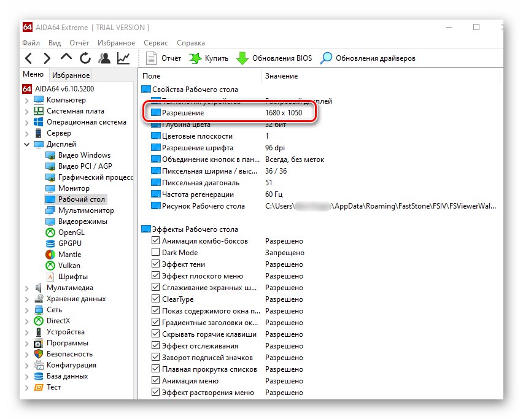Image resolution: width=523 pixels, height=419 pixels.
Task: Toggle the Анимация меню checkbox
Action: (x=155, y=381)
